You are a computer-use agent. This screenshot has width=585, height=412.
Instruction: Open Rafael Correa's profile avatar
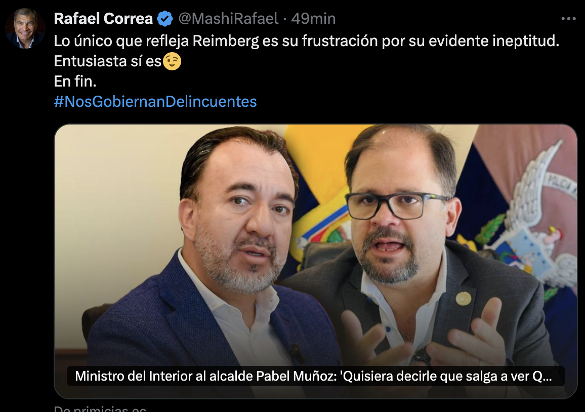tap(25, 28)
